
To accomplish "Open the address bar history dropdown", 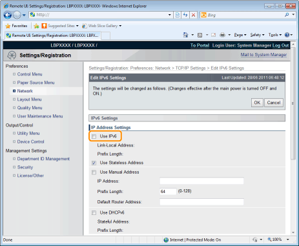I will click(170, 15).
